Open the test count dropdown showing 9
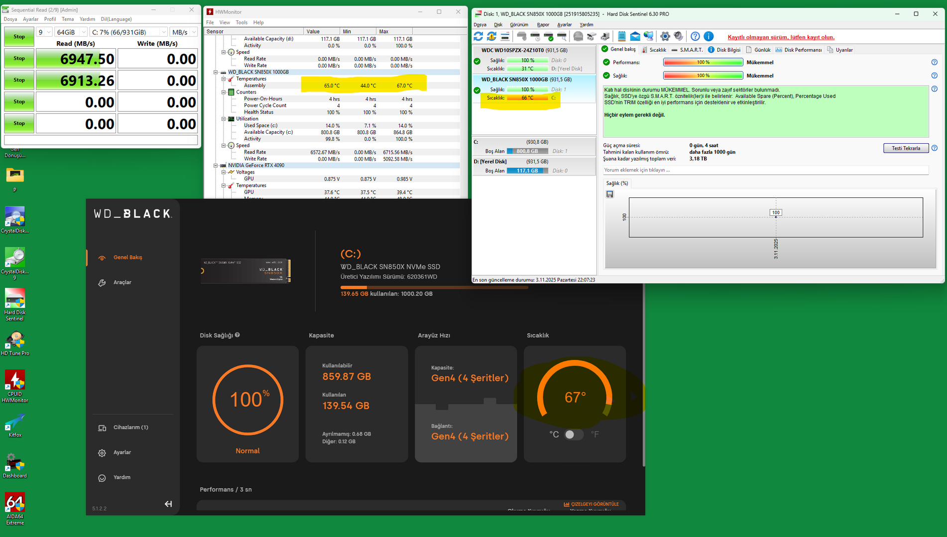This screenshot has height=537, width=947. pos(44,32)
